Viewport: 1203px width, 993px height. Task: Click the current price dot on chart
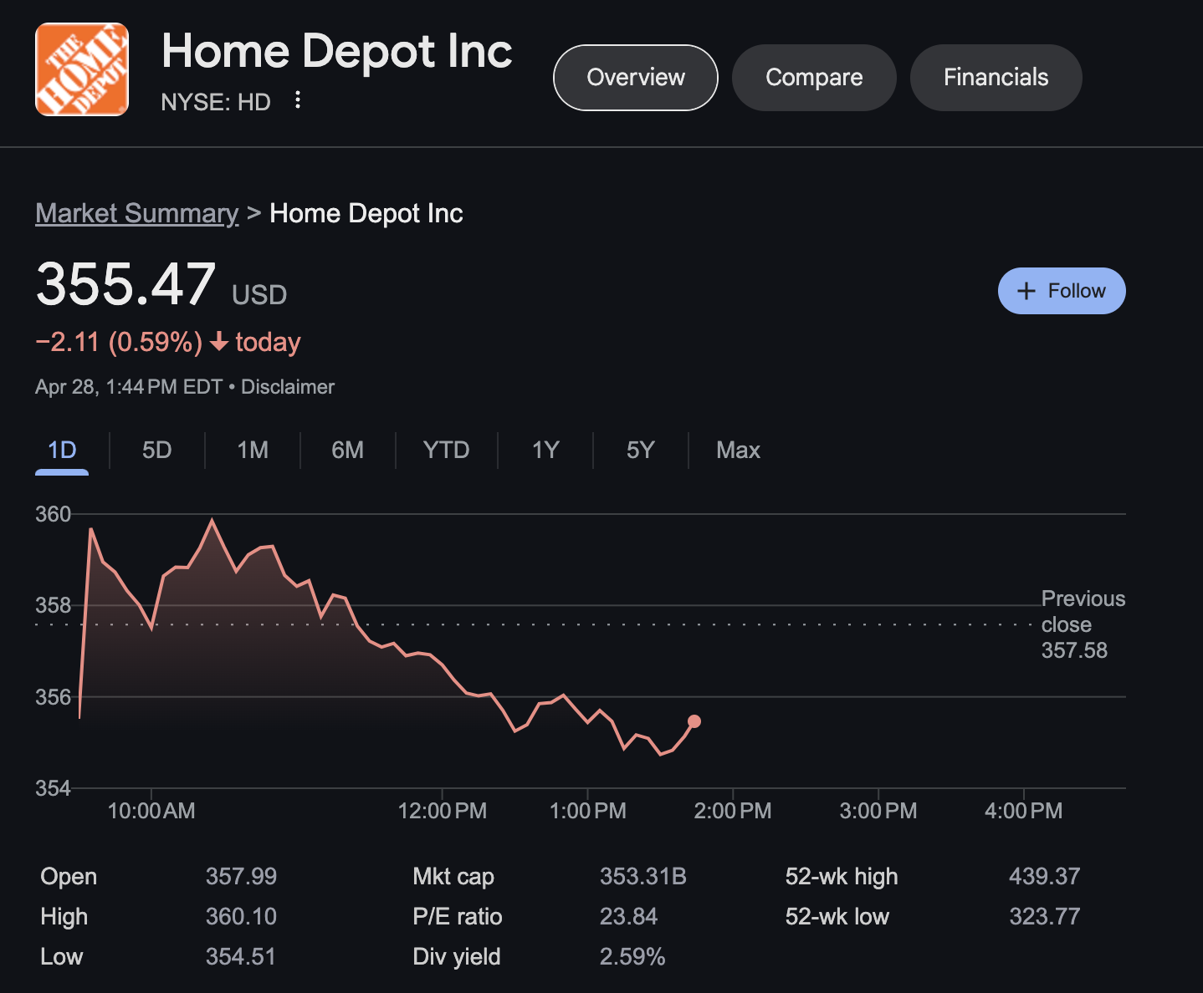pyautogui.click(x=694, y=721)
